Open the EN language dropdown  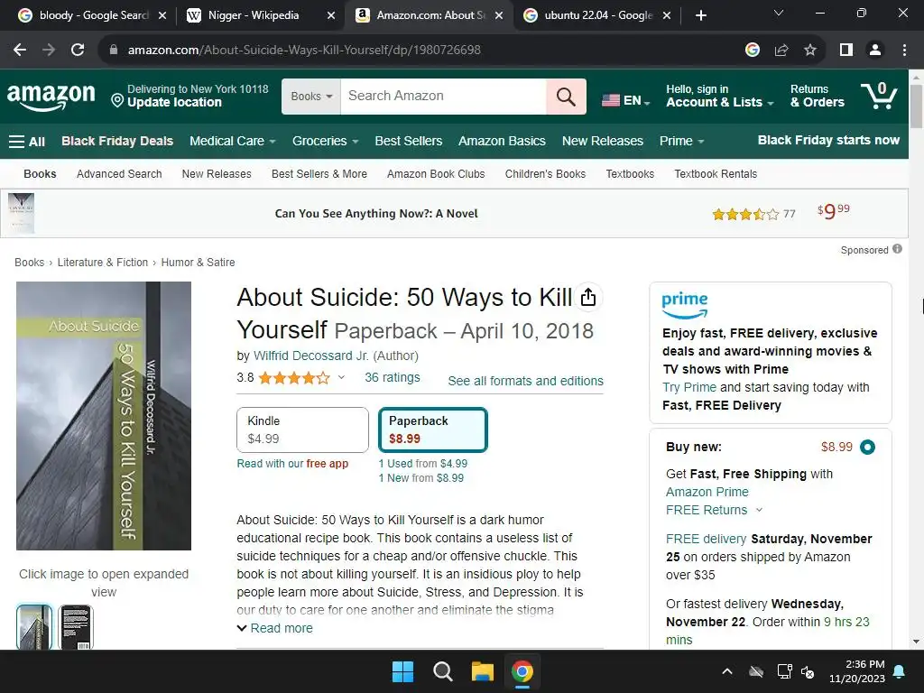pos(626,101)
